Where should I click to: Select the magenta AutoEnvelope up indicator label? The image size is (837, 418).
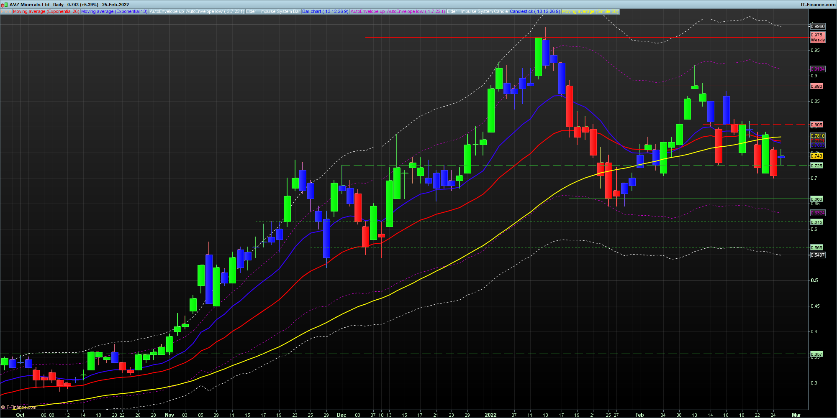click(367, 11)
